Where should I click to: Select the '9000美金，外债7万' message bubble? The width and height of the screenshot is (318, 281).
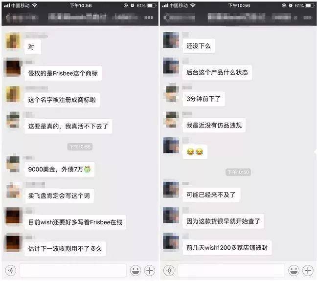(x=60, y=170)
